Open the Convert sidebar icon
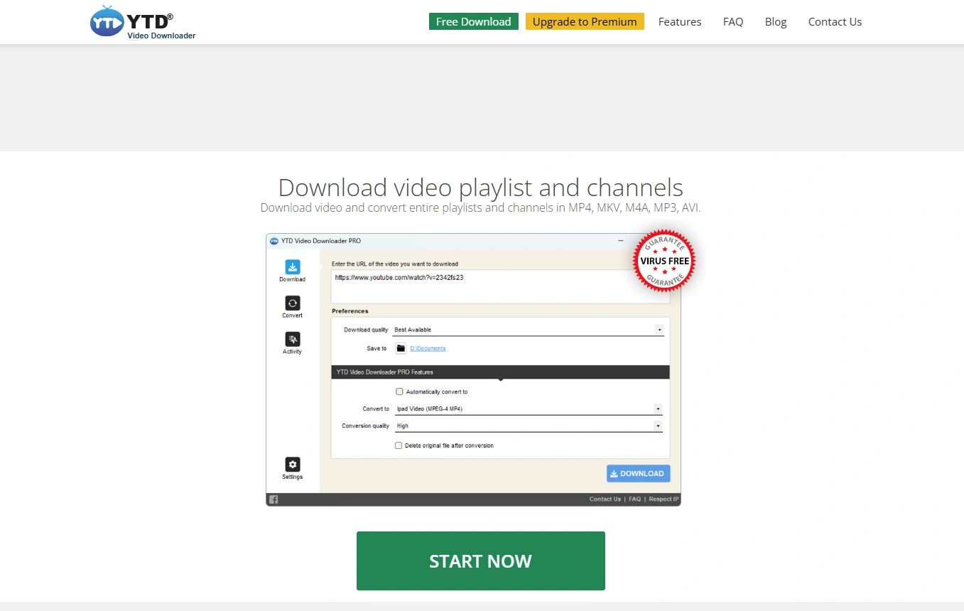 click(x=293, y=303)
